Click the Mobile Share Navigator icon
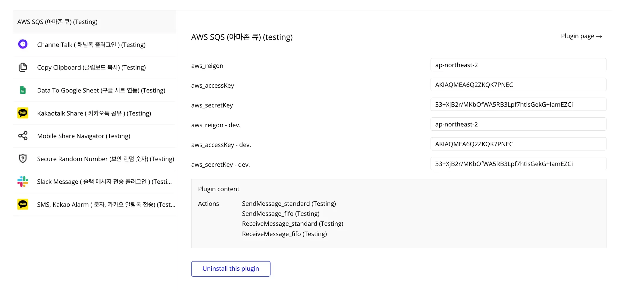The height and width of the screenshot is (292, 617). (x=23, y=136)
